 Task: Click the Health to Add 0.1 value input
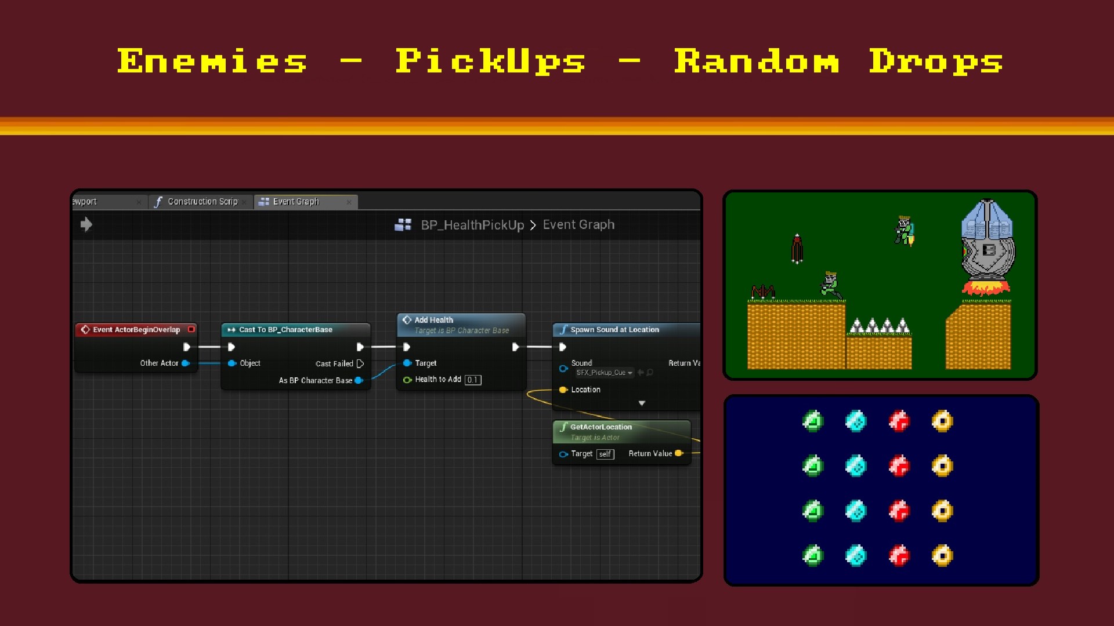click(473, 379)
